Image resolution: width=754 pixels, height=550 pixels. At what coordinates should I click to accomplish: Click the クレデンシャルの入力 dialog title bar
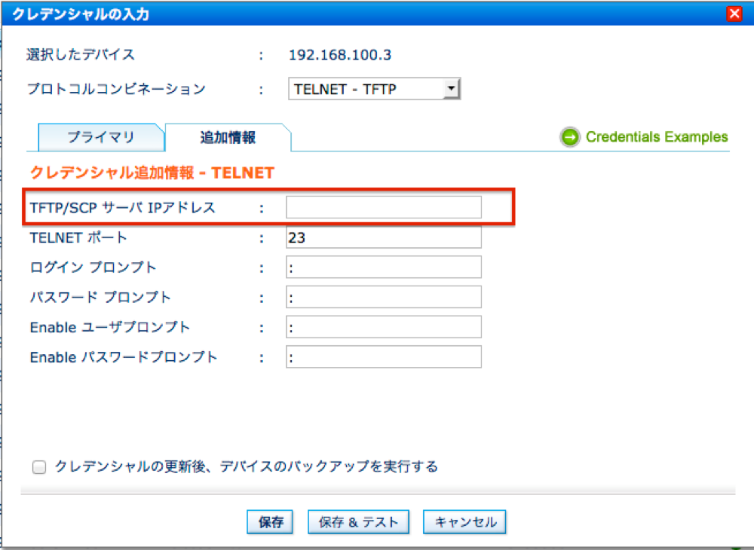tap(302, 14)
